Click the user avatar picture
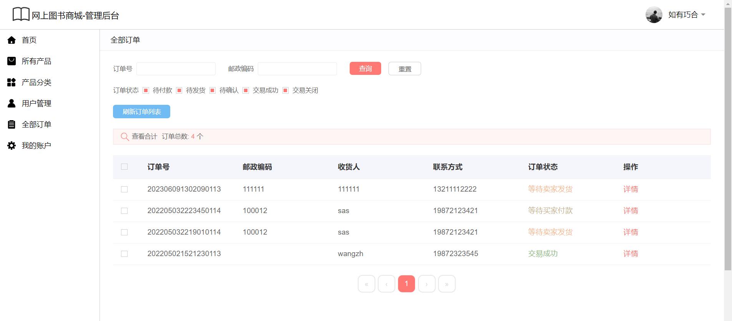This screenshot has width=732, height=321. coord(654,15)
